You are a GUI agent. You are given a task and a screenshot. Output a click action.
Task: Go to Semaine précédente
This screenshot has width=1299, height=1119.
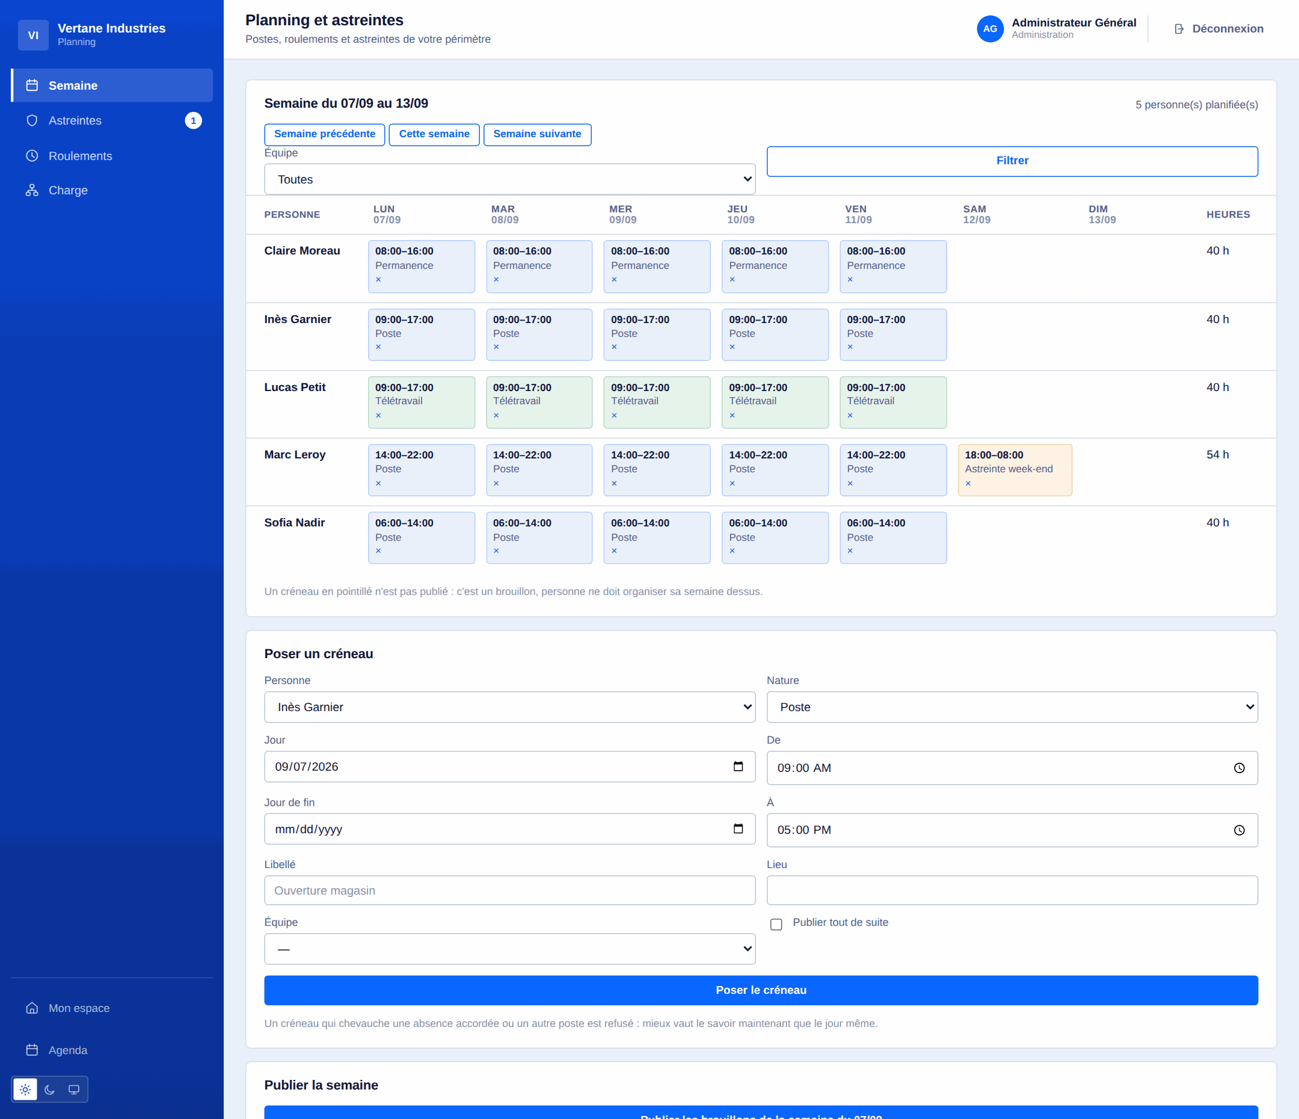point(325,134)
